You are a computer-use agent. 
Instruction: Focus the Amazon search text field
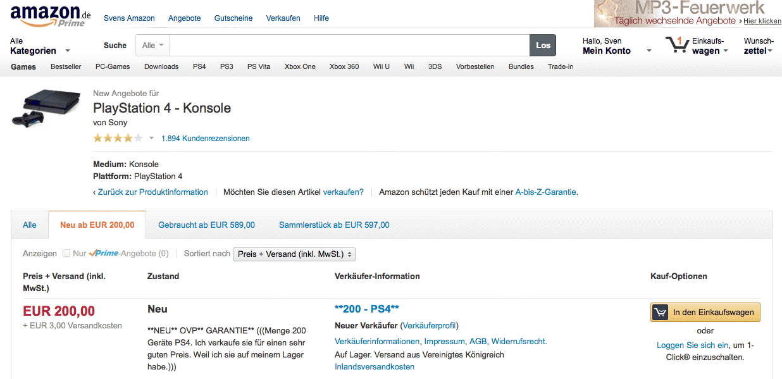(349, 46)
